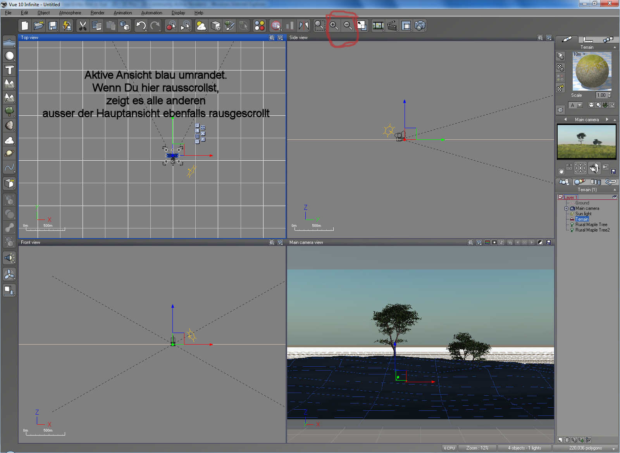
Task: Add a plant using the tree icon
Action: 9,112
